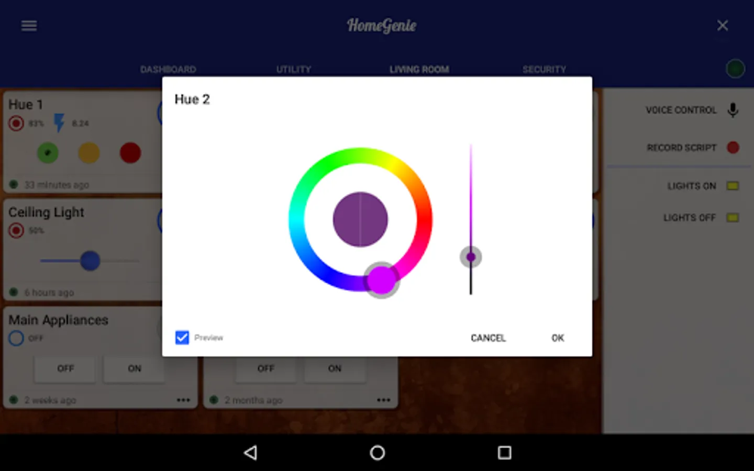Activate the Lights Off yellow icon
This screenshot has height=471, width=754.
(x=733, y=218)
